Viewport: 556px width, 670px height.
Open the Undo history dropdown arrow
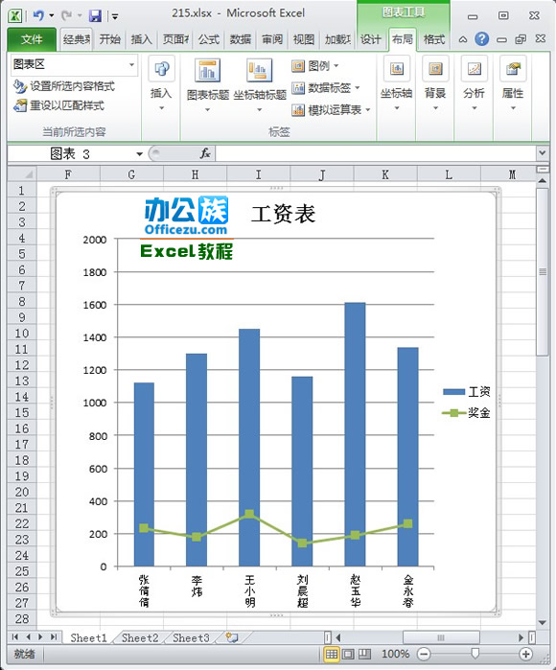pos(51,15)
